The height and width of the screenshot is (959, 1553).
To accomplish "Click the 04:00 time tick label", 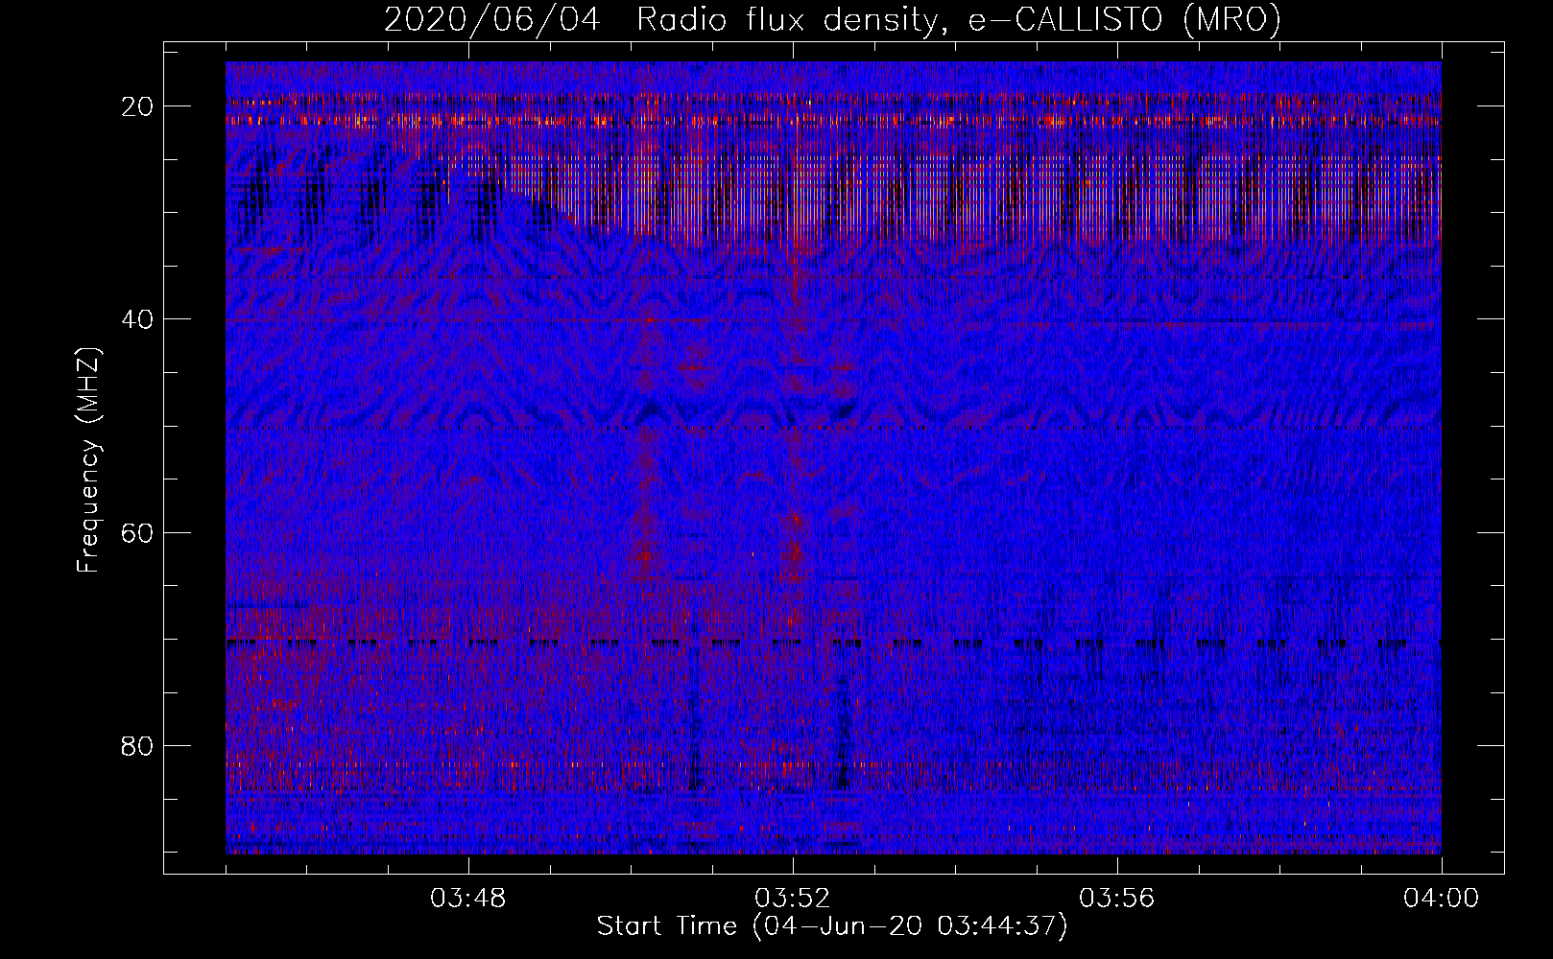I will point(1442,899).
